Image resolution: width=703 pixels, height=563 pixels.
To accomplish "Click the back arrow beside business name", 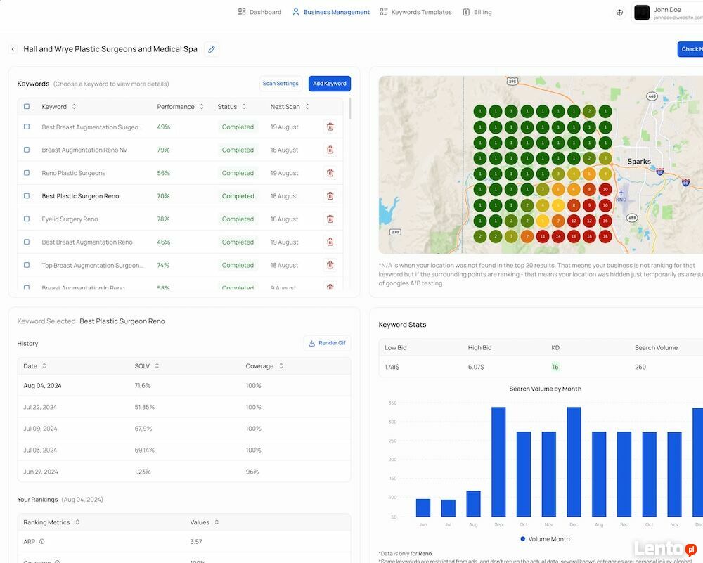I will pos(13,49).
